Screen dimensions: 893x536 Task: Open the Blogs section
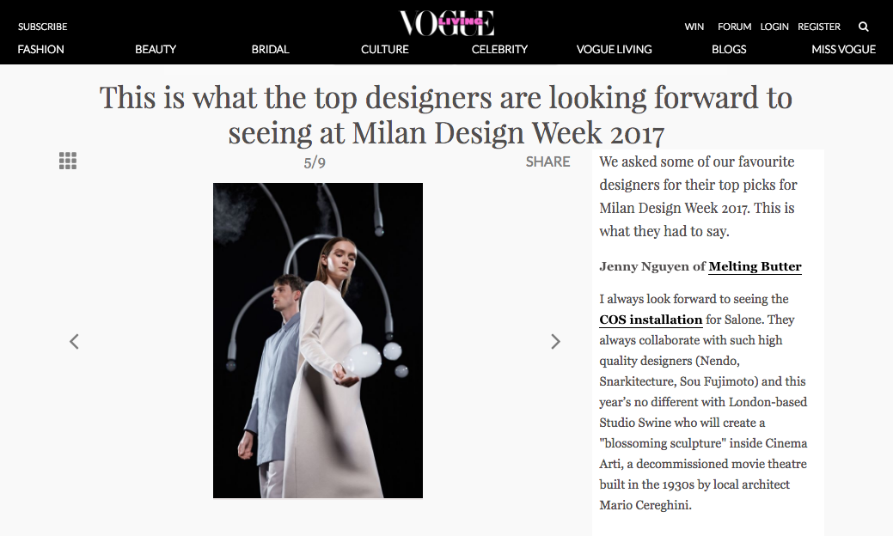point(729,50)
